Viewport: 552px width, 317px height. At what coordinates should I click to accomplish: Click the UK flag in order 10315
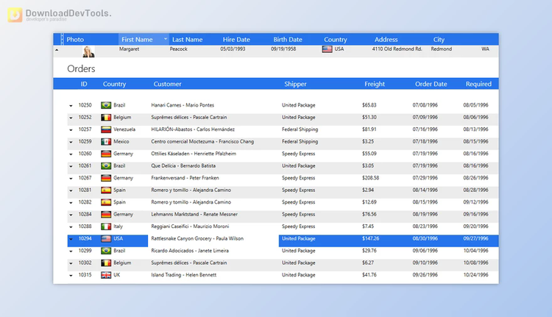[106, 275]
